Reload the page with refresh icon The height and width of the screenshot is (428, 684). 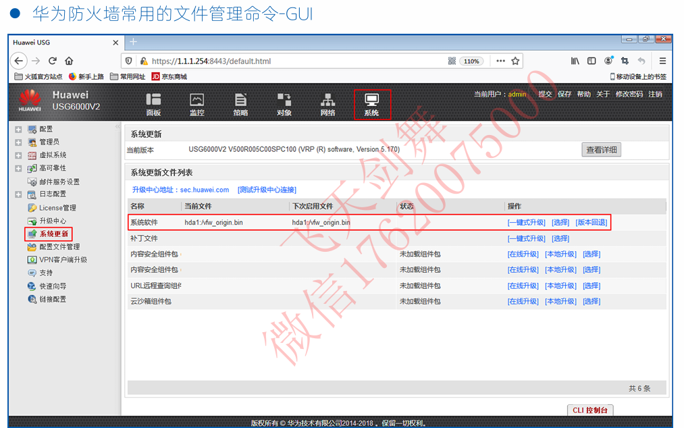tap(53, 61)
